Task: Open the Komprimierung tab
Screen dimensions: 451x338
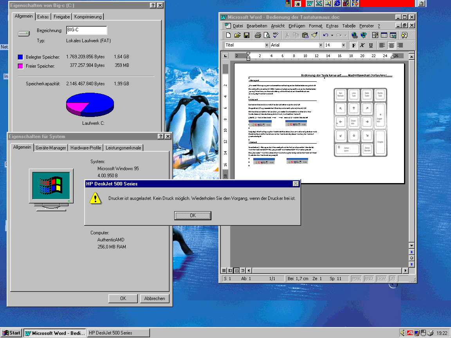Action: point(88,17)
